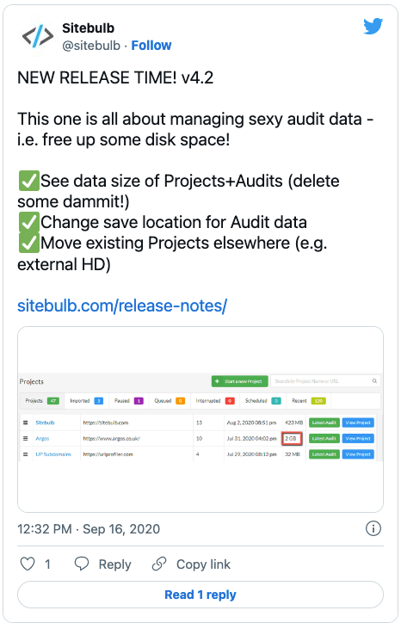Select the Paused tab in screenshot
The height and width of the screenshot is (629, 401).
(x=129, y=401)
